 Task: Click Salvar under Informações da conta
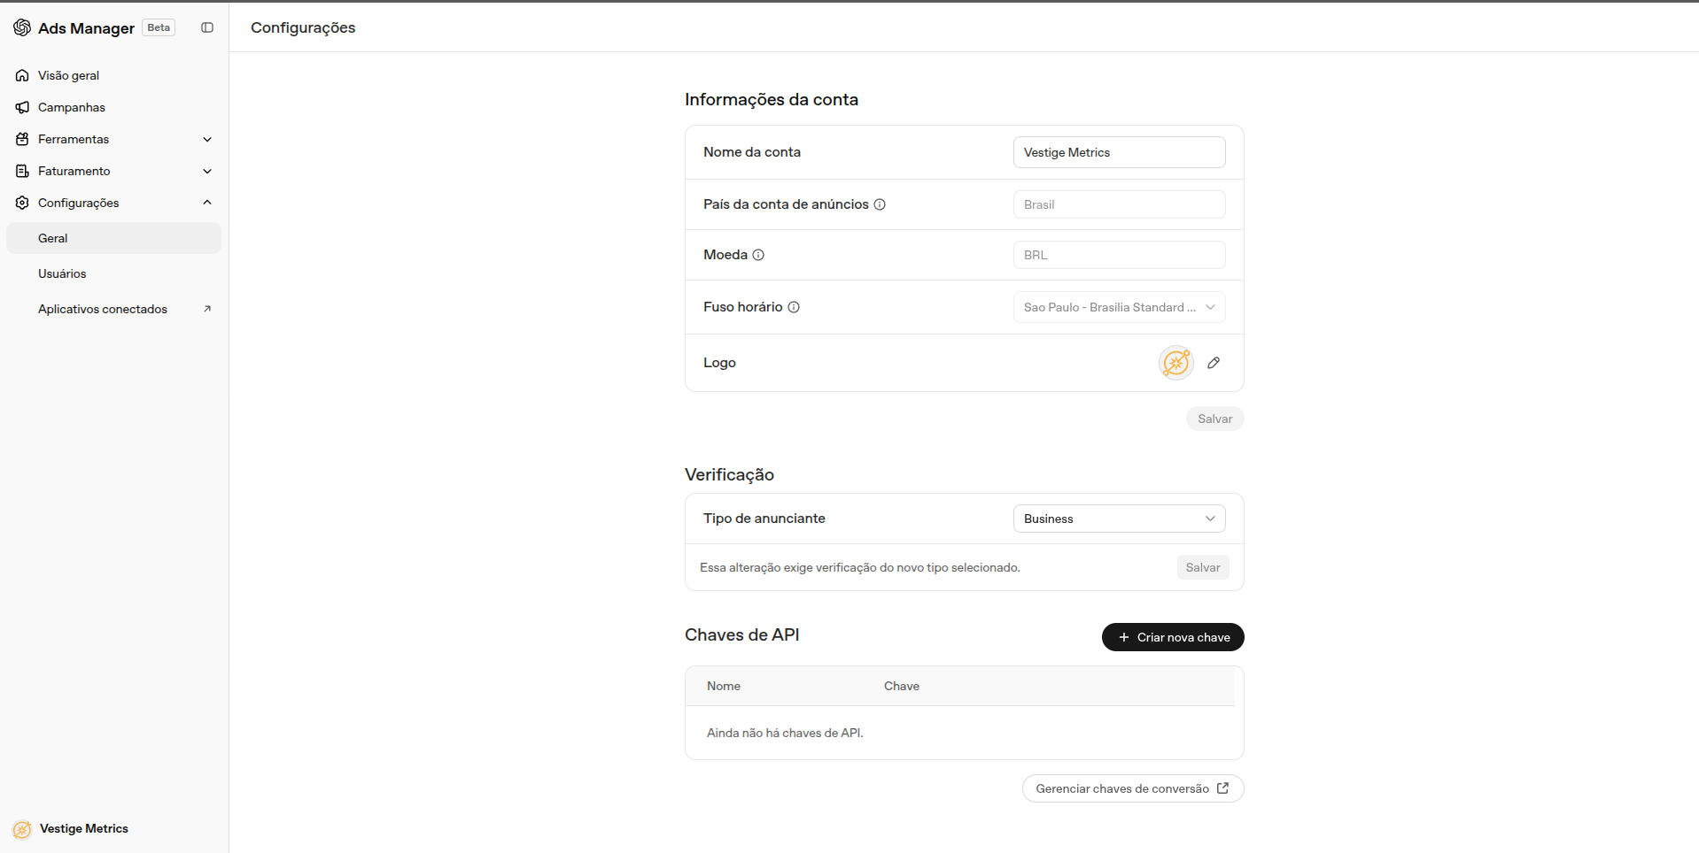pyautogui.click(x=1215, y=419)
